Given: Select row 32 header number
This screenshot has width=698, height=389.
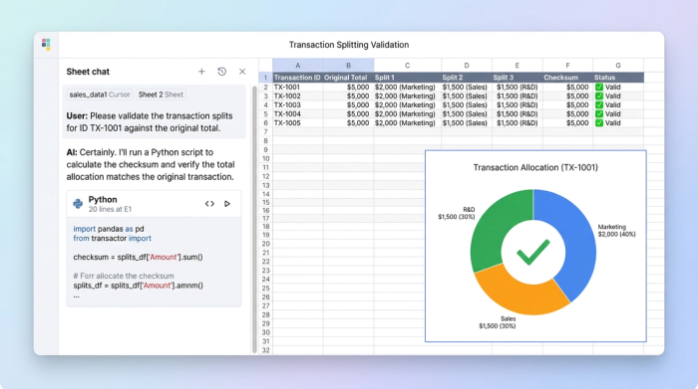Looking at the screenshot, I should pyautogui.click(x=266, y=350).
